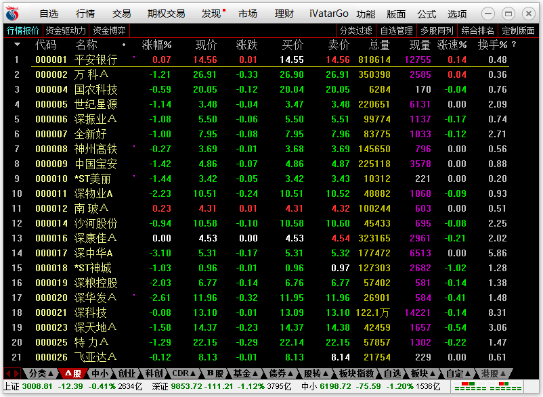Sort by the 换手% column header
The width and height of the screenshot is (543, 397).
tap(492, 45)
